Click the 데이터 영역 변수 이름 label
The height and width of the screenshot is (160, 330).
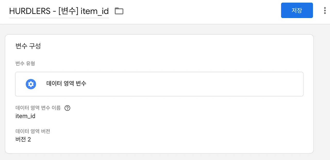click(x=38, y=108)
